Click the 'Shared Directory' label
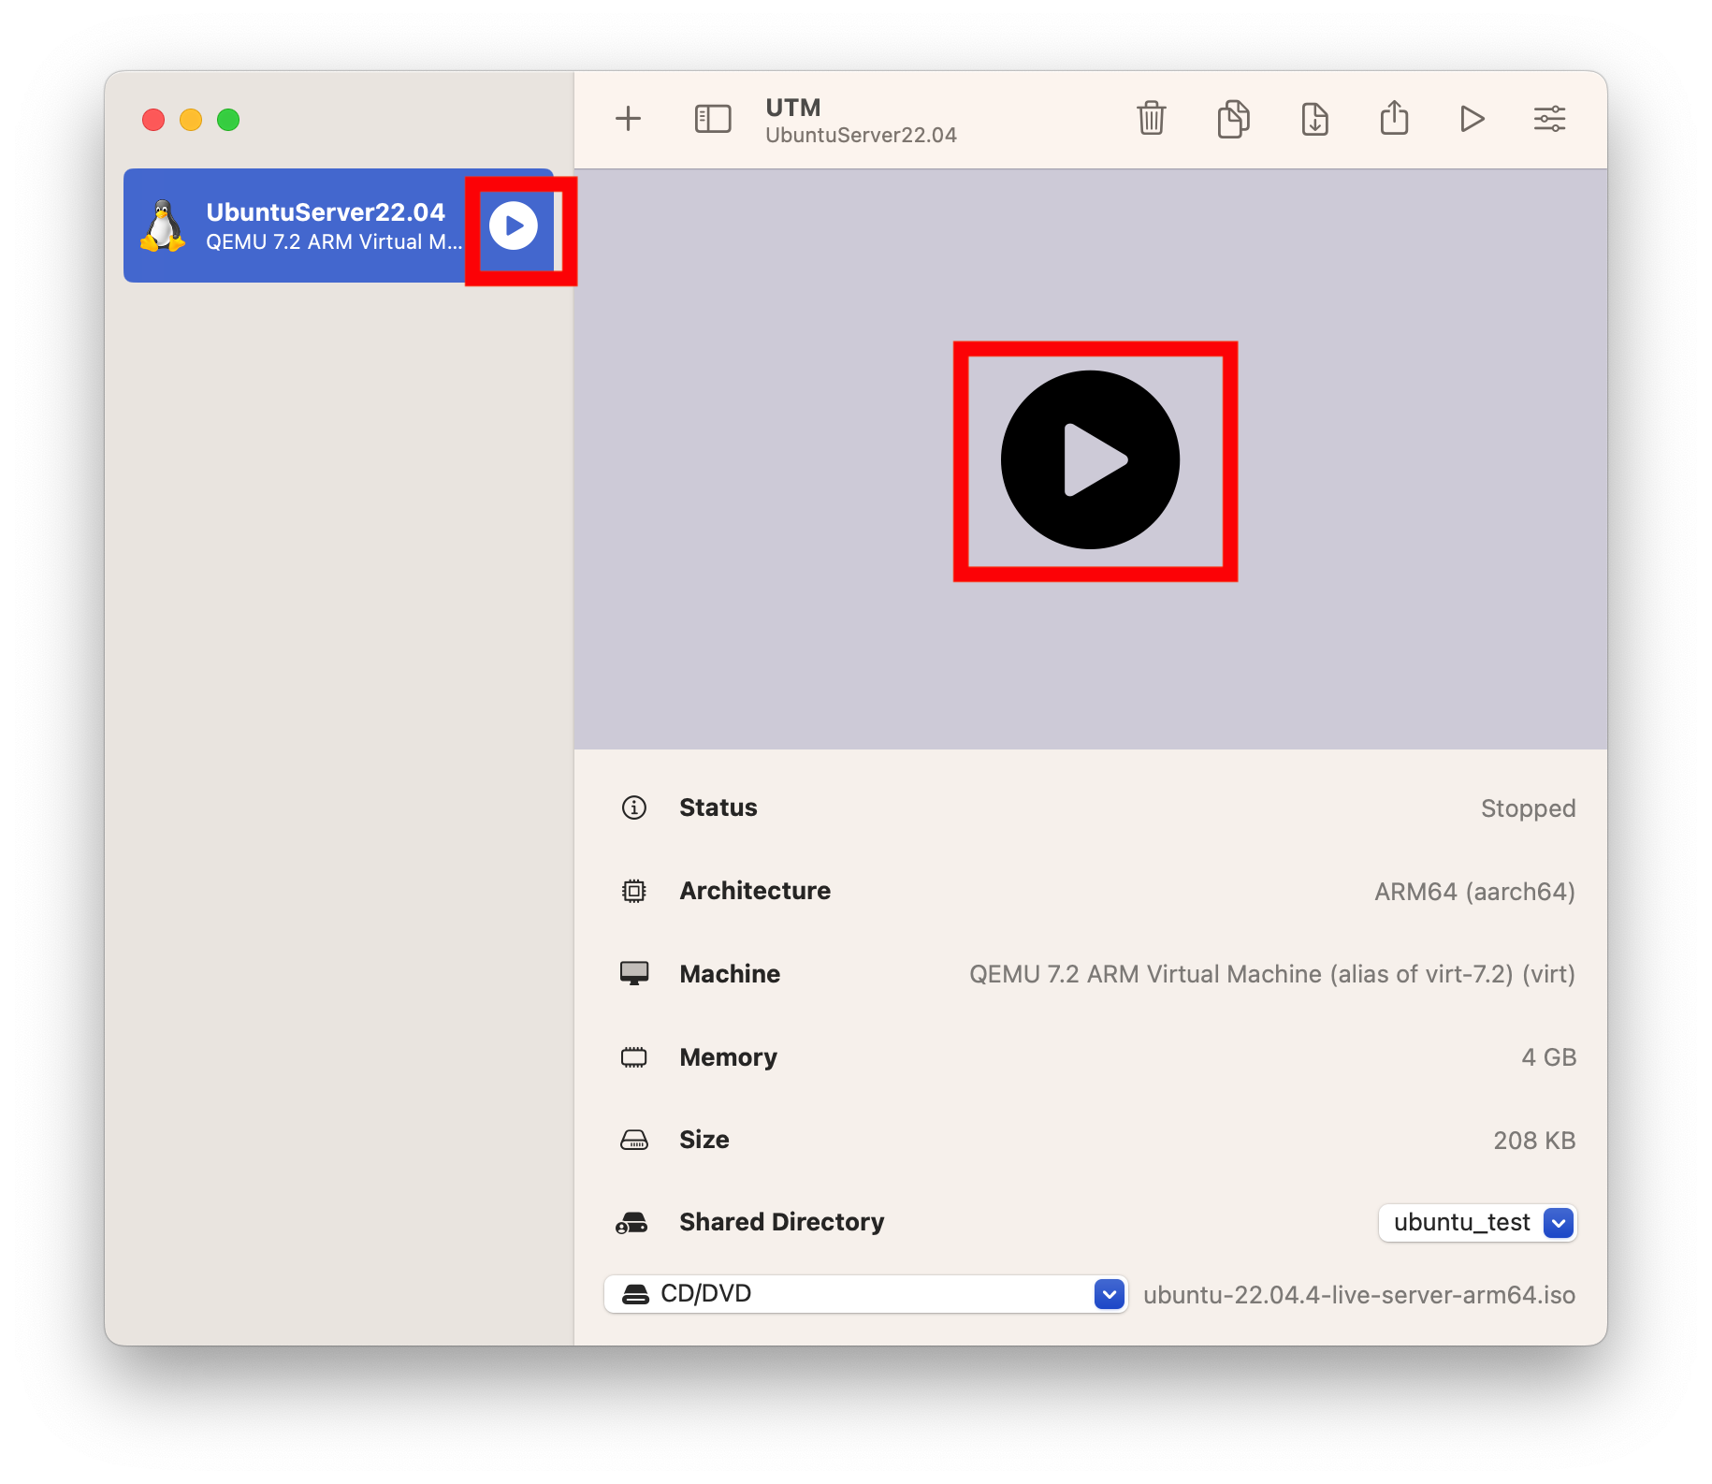1712x1484 pixels. pos(781,1222)
